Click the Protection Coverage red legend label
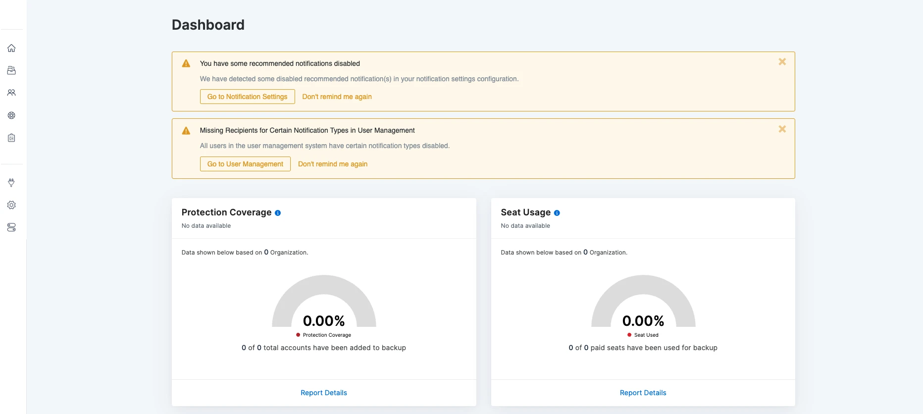Image resolution: width=923 pixels, height=414 pixels. 324,335
